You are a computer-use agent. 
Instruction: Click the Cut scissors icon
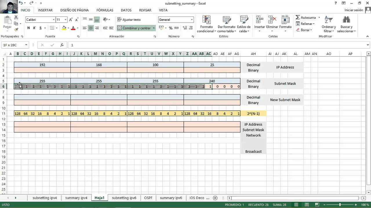point(16,18)
